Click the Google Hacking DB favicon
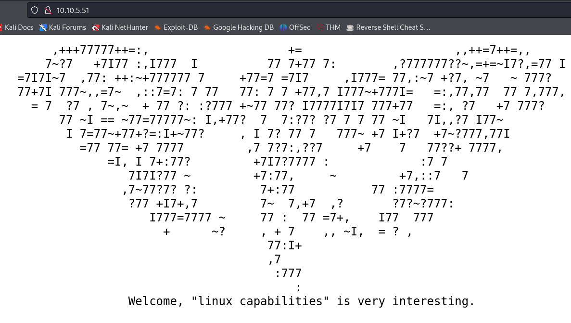This screenshot has width=571, height=323. click(x=207, y=28)
